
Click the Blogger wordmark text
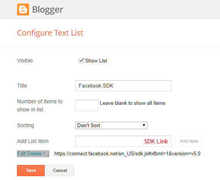[48, 10]
